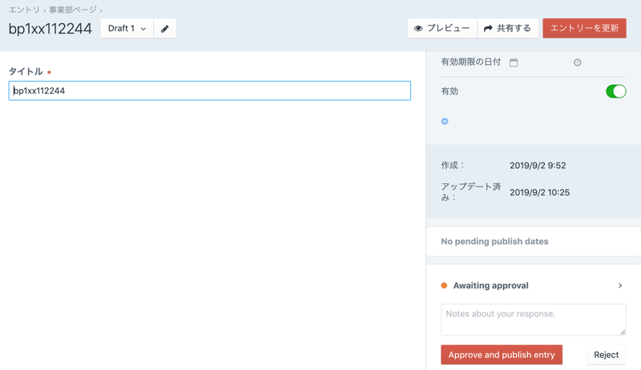The height and width of the screenshot is (370, 641).
Task: Click Approve and publish entry
Action: [x=502, y=355]
